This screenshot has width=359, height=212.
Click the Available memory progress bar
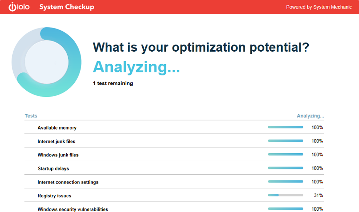tap(285, 127)
